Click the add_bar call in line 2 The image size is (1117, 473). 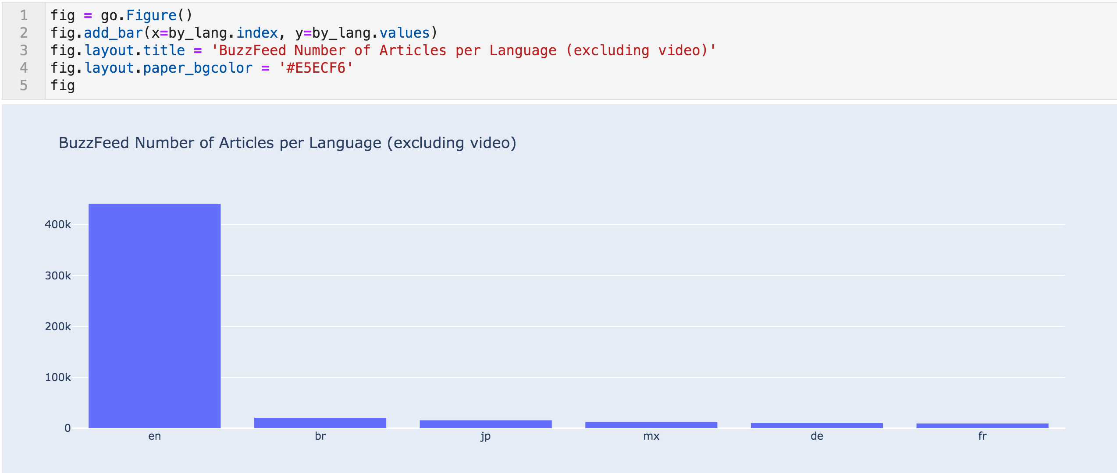tap(114, 33)
